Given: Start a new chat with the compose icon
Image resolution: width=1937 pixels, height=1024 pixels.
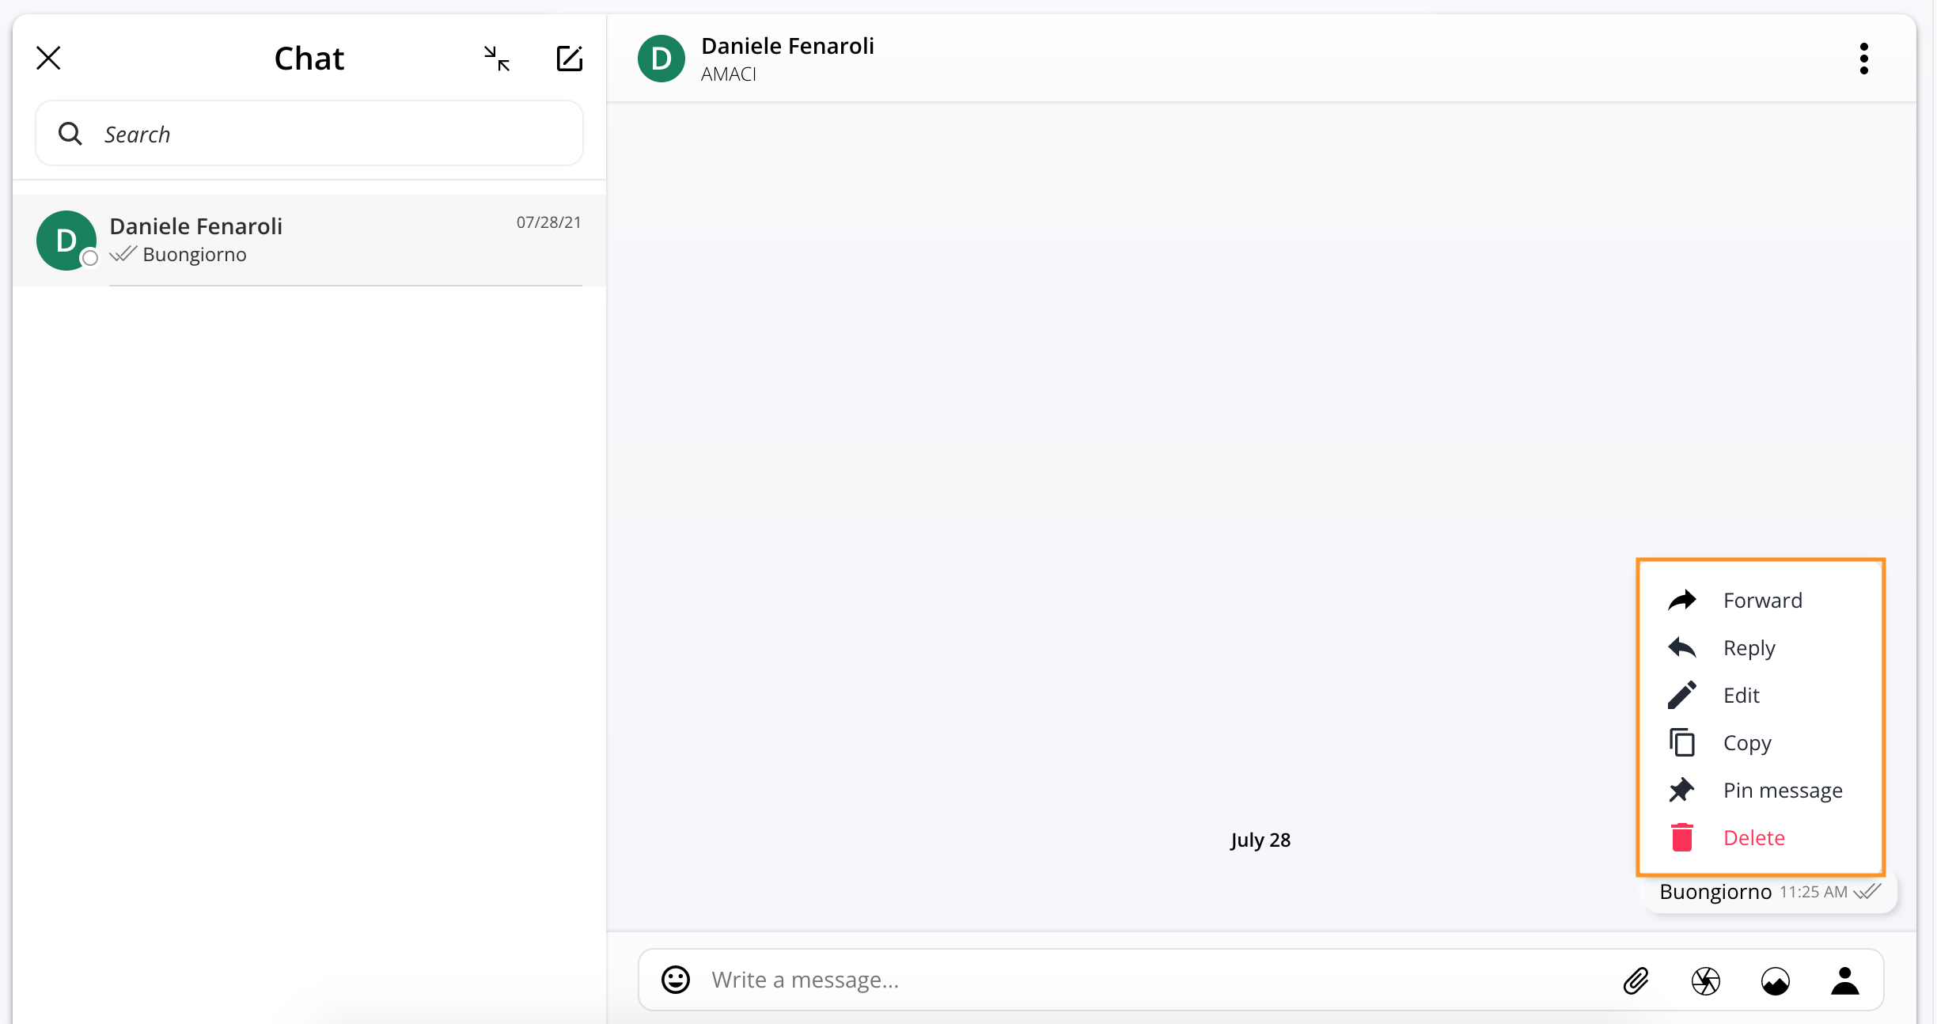Looking at the screenshot, I should [569, 58].
